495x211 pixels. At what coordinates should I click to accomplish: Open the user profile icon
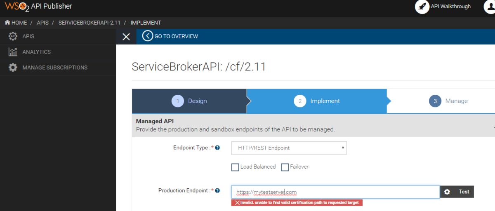click(x=490, y=7)
